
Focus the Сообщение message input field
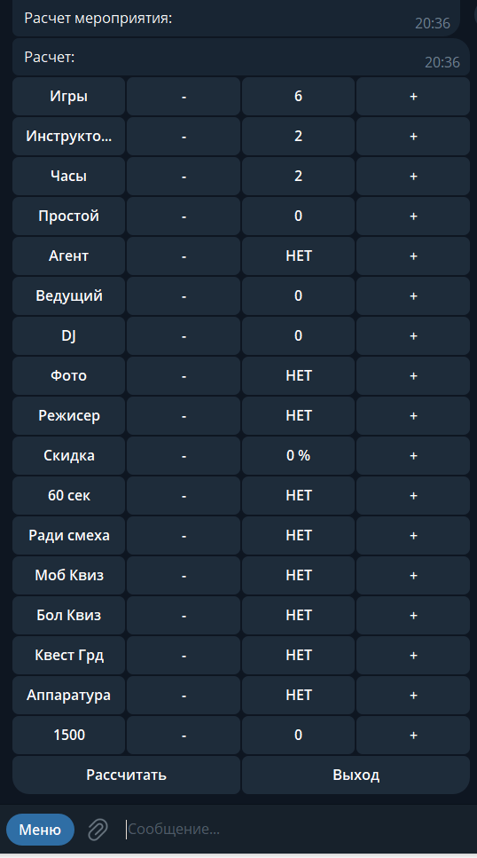click(x=295, y=830)
